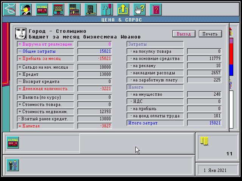Click the scissors and lips icon in toolbar

pyautogui.click(x=9, y=9)
